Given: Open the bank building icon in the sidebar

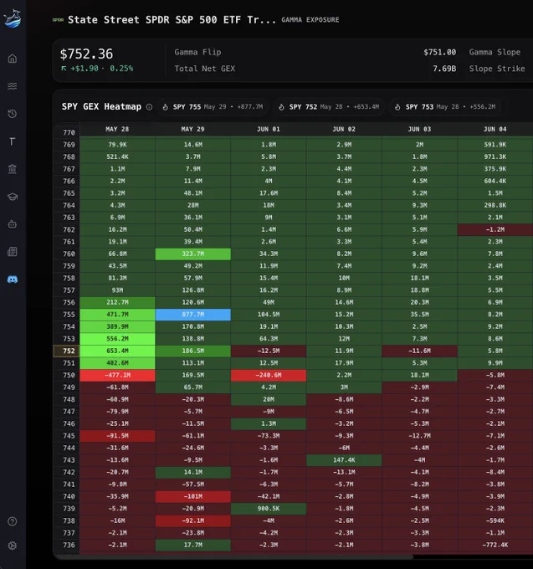Looking at the screenshot, I should click(x=13, y=169).
